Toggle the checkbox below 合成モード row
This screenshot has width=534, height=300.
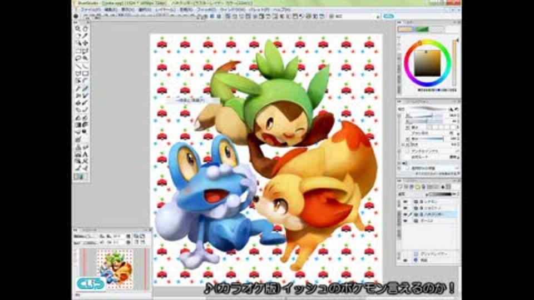pos(407,168)
